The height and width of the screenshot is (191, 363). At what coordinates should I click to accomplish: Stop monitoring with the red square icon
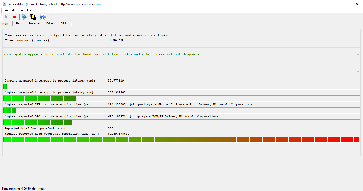coord(15,17)
